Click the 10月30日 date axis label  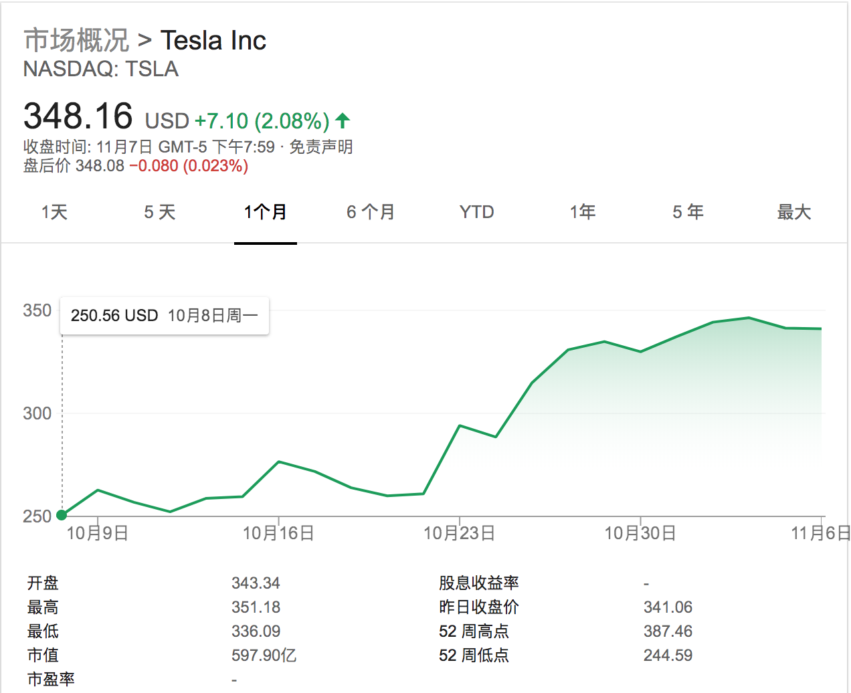[640, 533]
